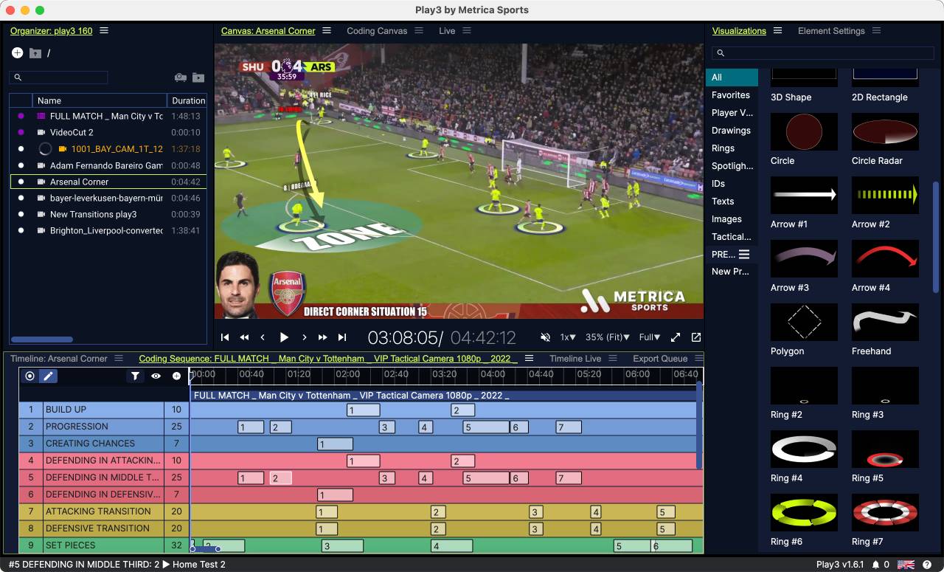Pick the Ring #6 green visualization thumbnail
This screenshot has width=944, height=572.
(x=804, y=512)
